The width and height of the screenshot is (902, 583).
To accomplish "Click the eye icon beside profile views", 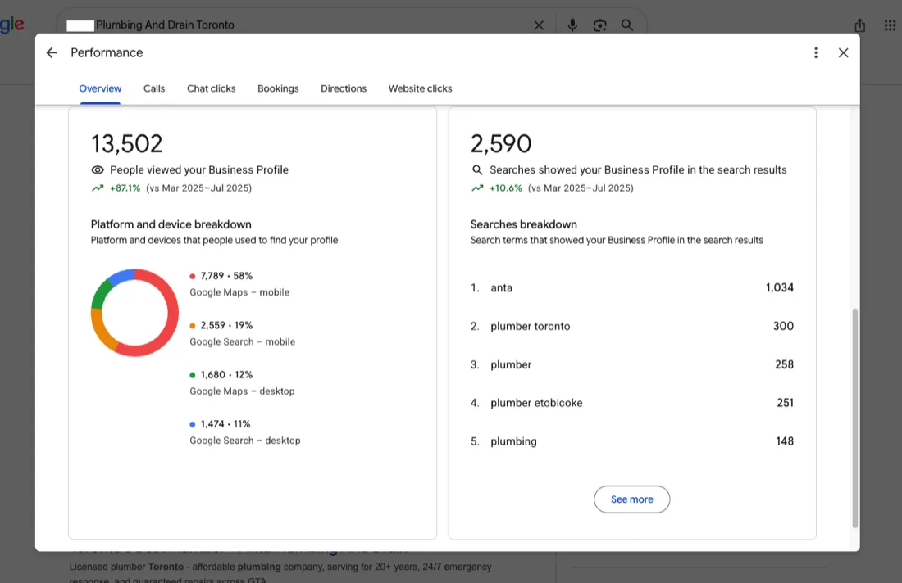I will pos(98,170).
